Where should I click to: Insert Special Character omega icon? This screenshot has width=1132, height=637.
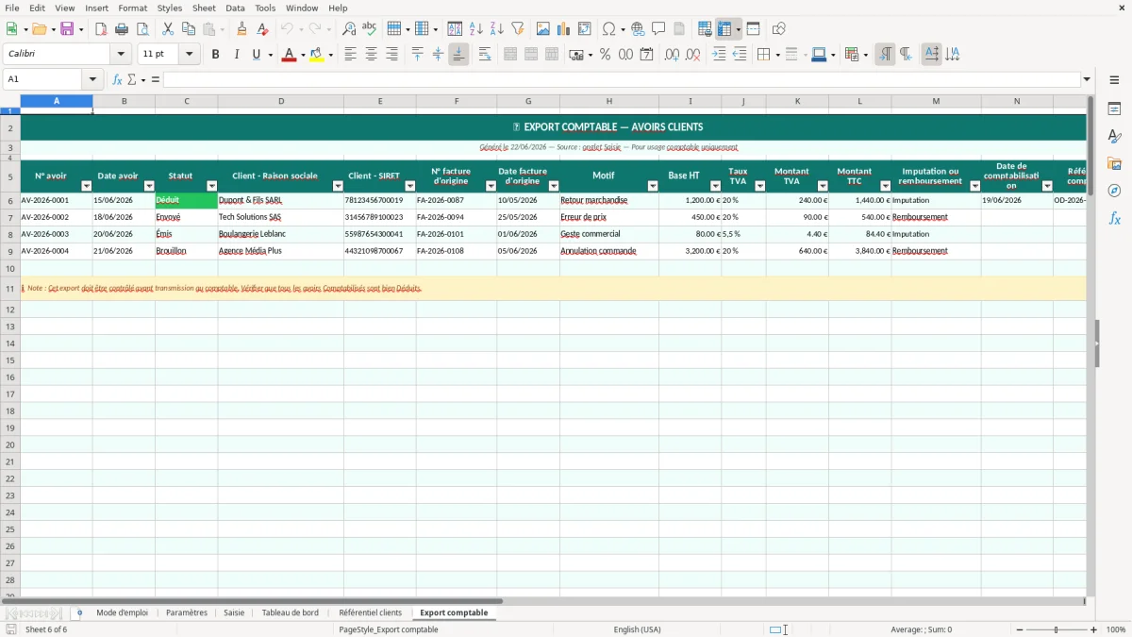coord(609,29)
